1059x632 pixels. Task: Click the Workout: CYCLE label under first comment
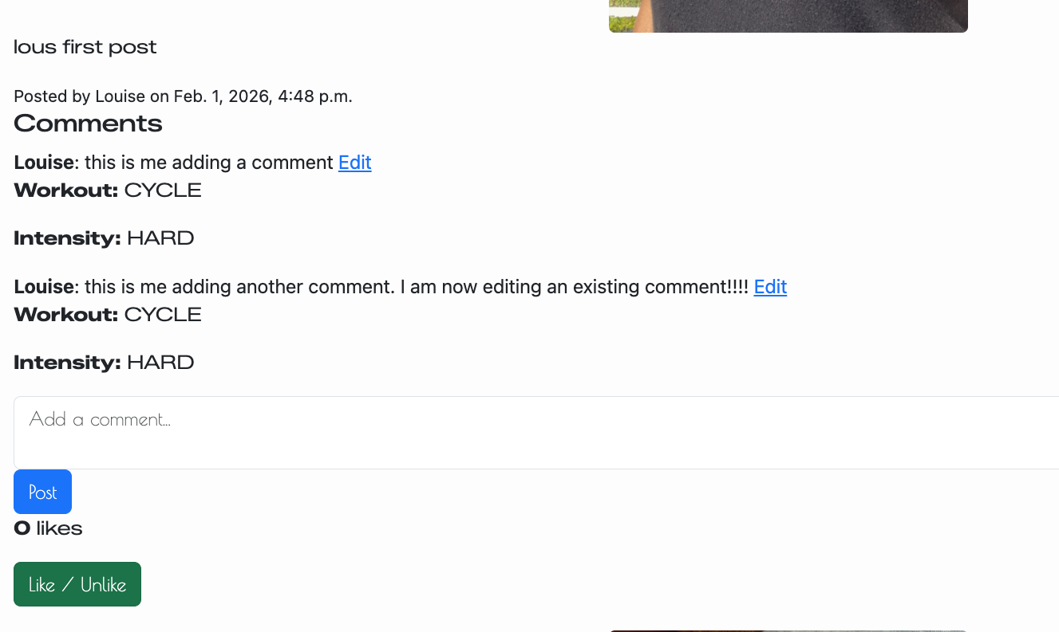(x=107, y=190)
